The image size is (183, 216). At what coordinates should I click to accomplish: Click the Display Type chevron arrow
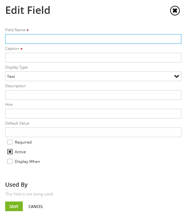(x=177, y=76)
